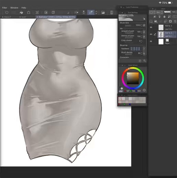Viewport: 177px width, 178px height.
Task: Click the Flip Horizontal icon
Action: (76, 12)
